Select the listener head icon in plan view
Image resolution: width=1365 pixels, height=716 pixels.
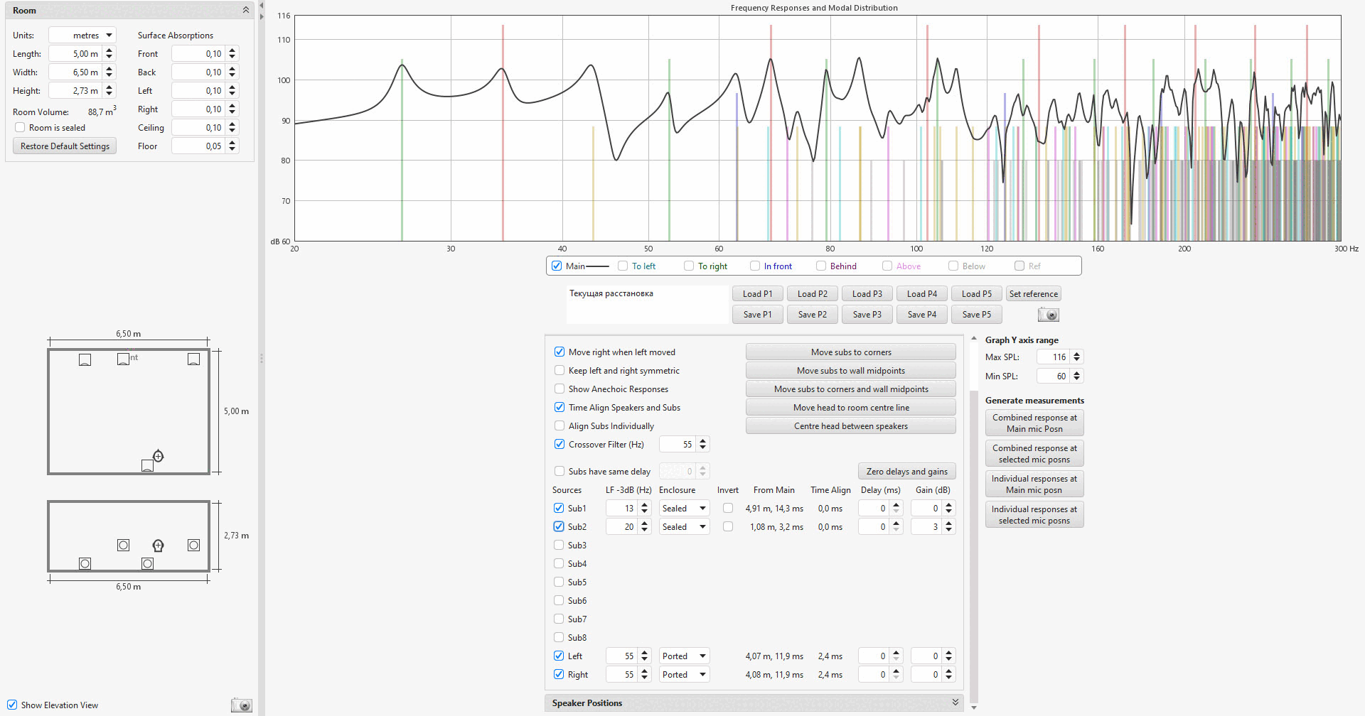pos(159,456)
